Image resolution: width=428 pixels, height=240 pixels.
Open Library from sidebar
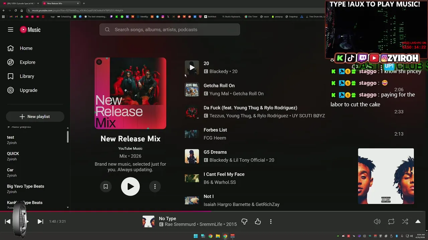21,76
